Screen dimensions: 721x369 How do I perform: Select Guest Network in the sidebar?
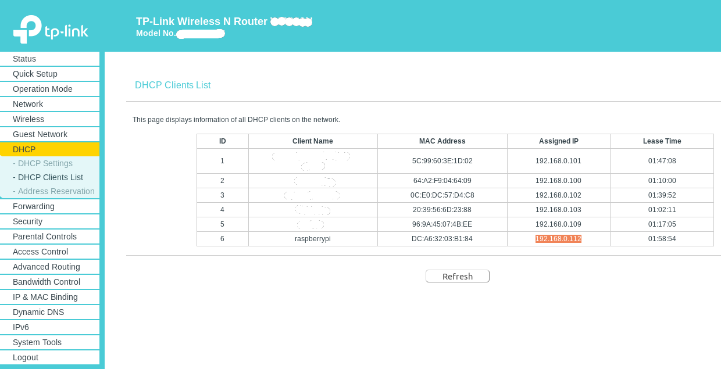49,134
